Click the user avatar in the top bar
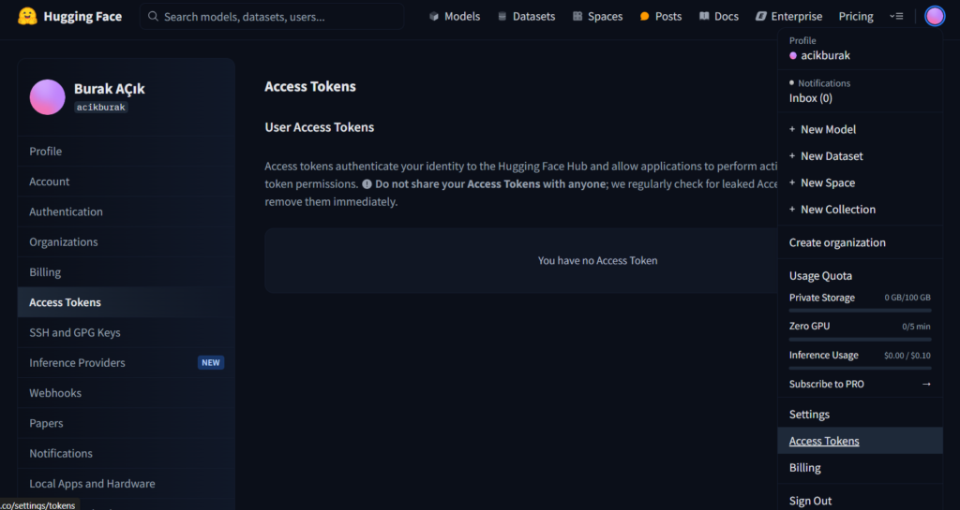 pos(935,17)
